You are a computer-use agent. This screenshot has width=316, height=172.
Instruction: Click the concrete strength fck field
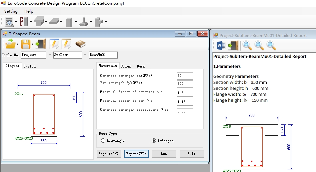click(185, 76)
